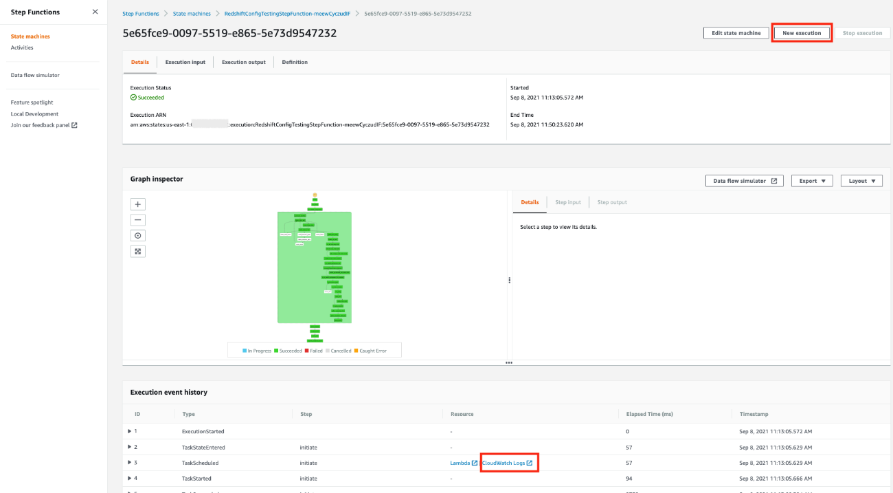
Task: Expand event row 1 ExecutionStarted
Action: (130, 431)
